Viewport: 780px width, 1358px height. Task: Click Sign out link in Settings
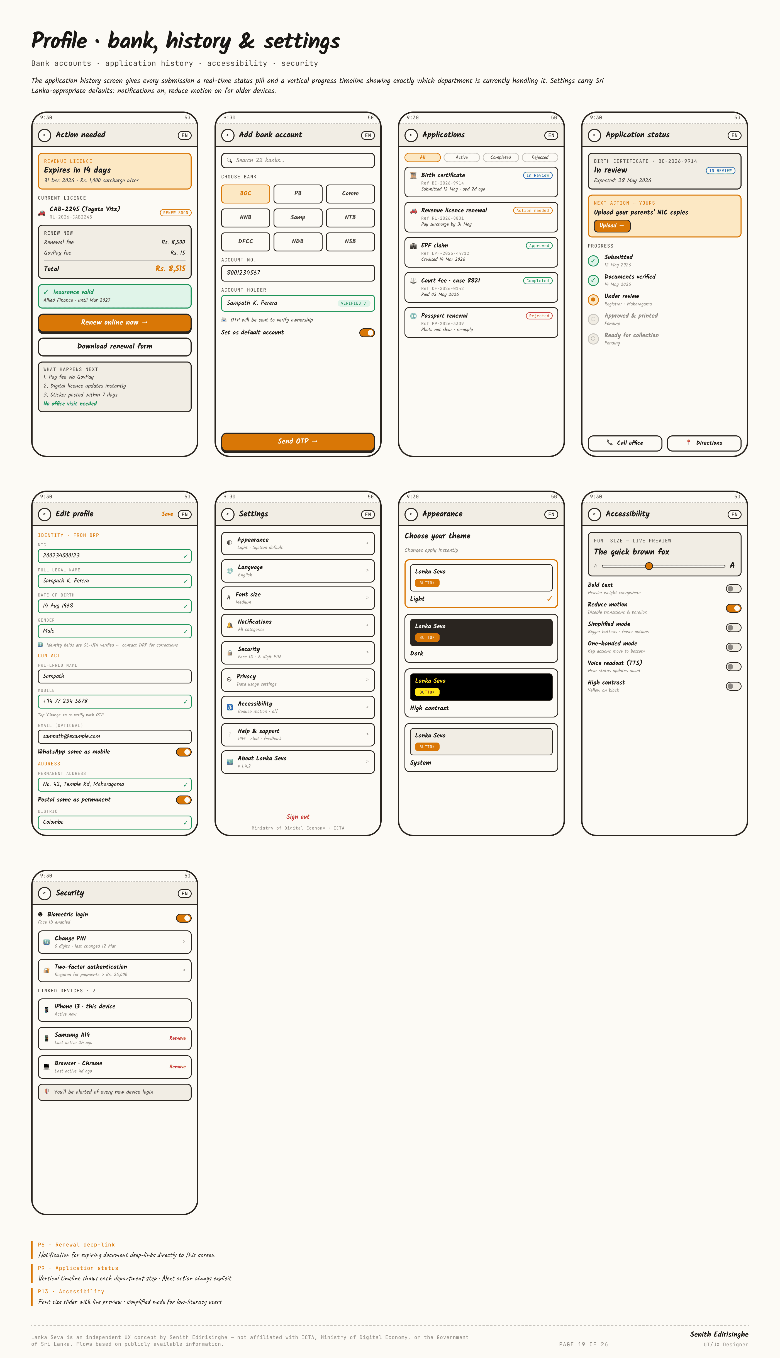click(298, 817)
